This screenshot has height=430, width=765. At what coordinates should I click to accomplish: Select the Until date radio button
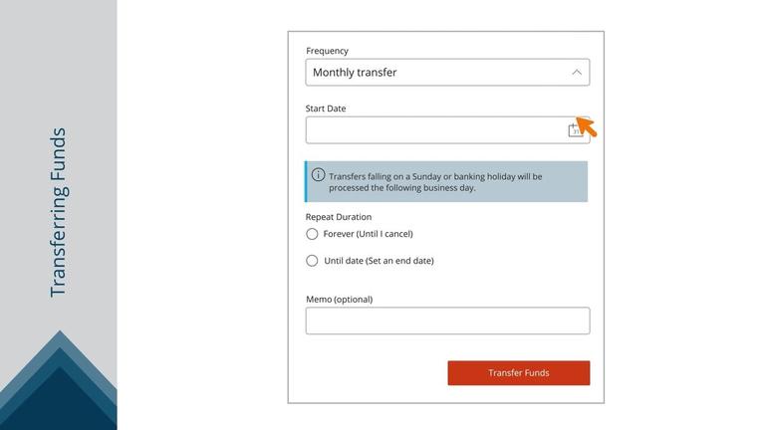[x=312, y=261]
